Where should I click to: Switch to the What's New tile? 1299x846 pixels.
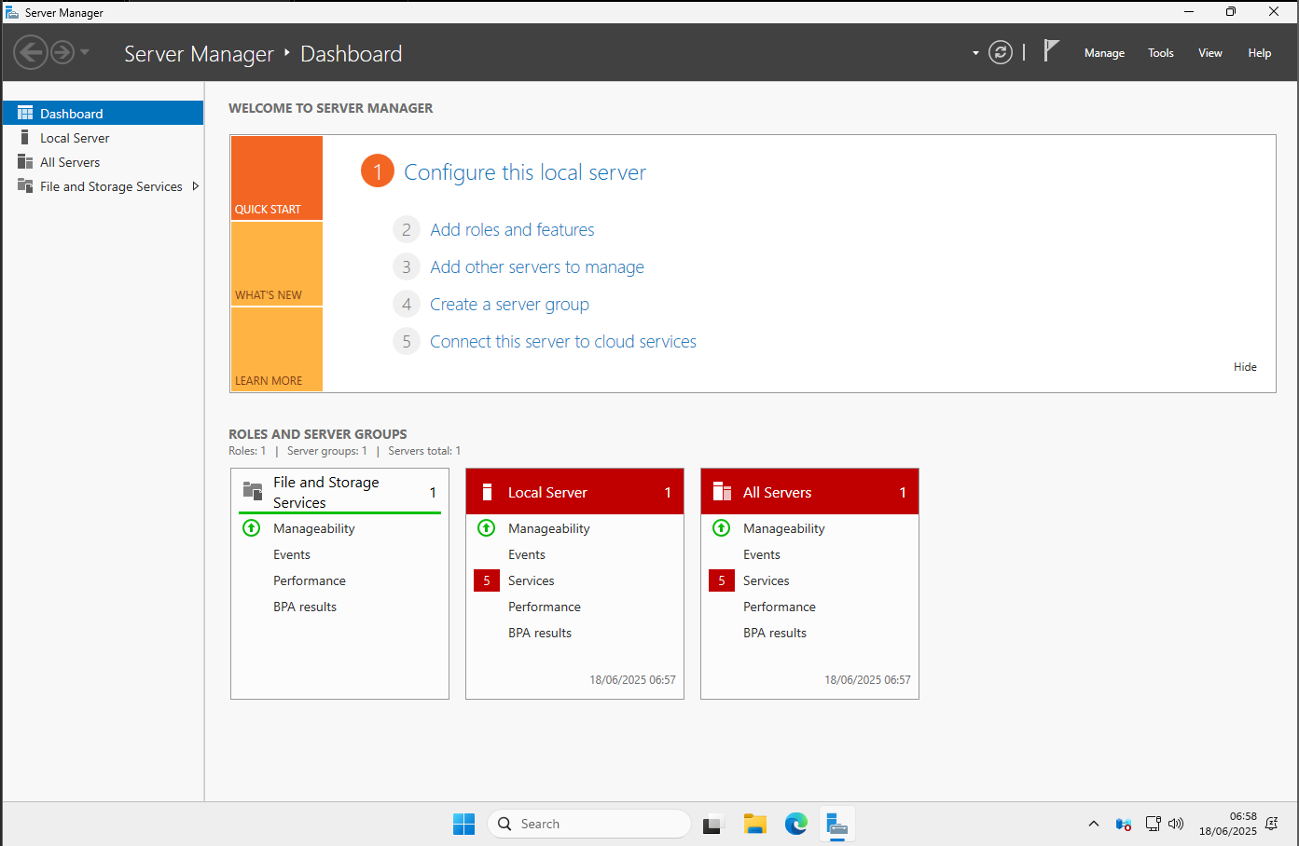[277, 264]
